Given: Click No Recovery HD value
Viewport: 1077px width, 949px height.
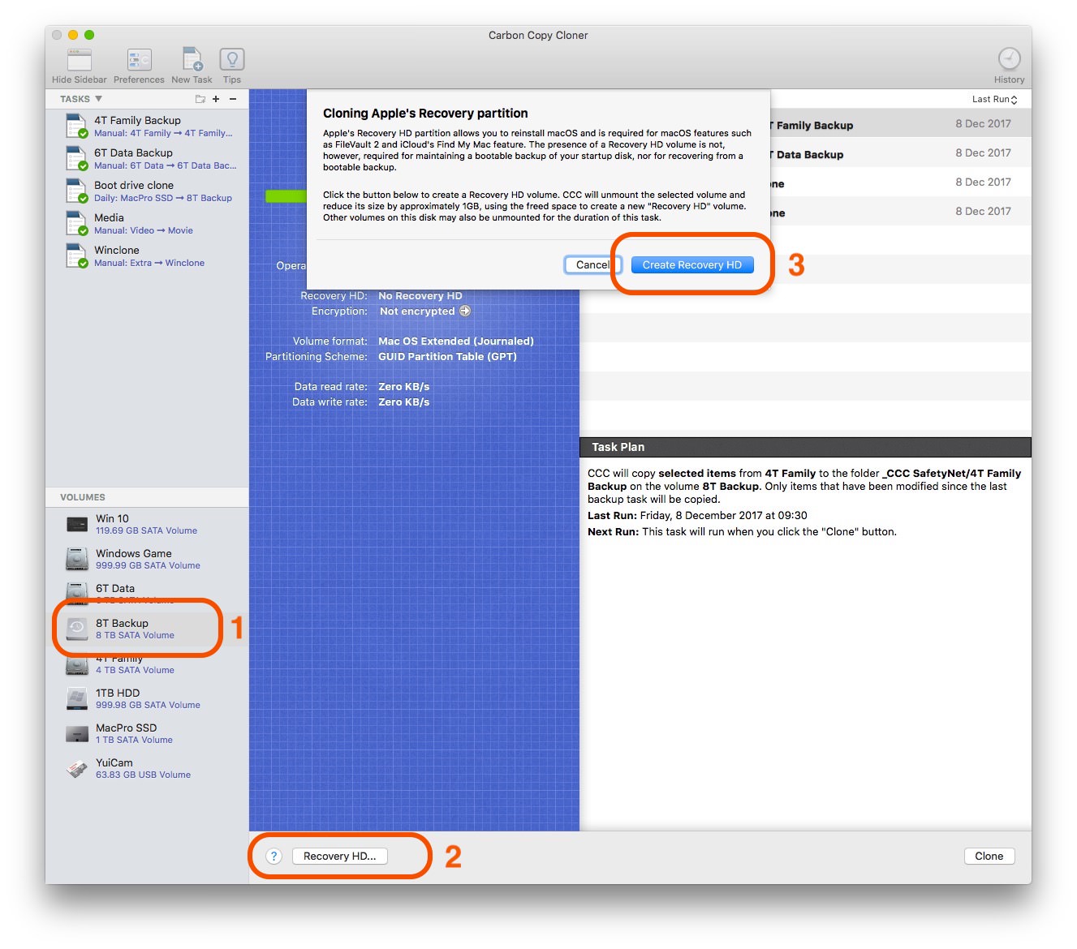Looking at the screenshot, I should click(420, 296).
